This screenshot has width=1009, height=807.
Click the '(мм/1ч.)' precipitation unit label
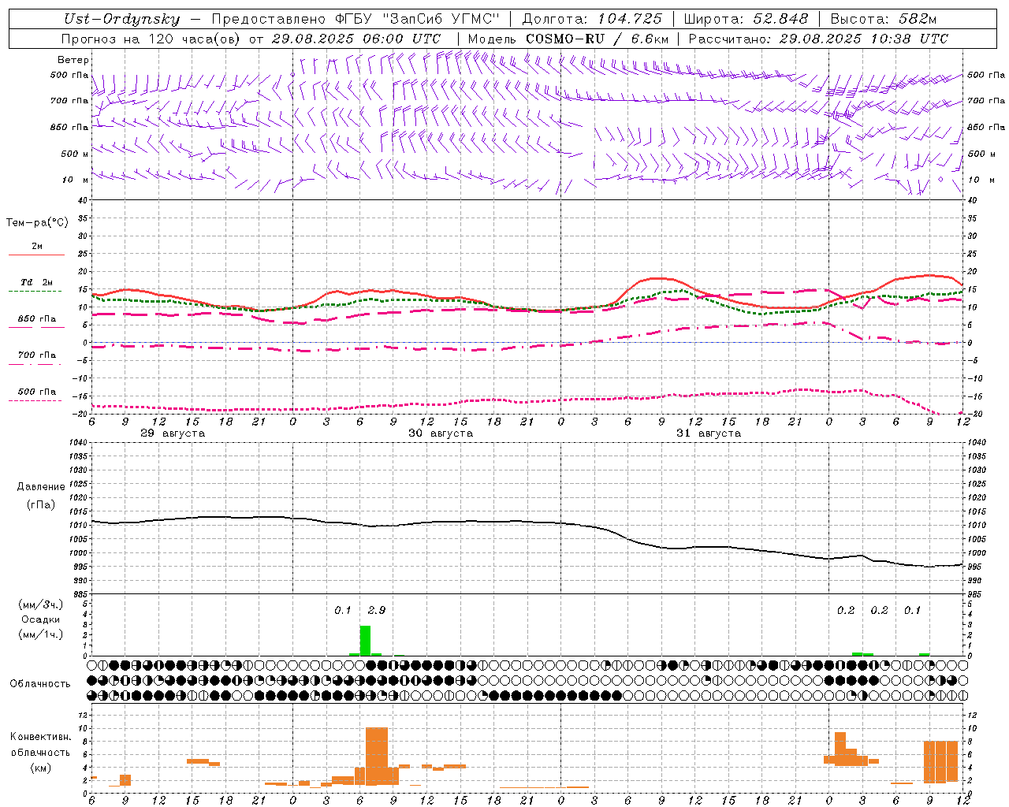[x=40, y=634]
